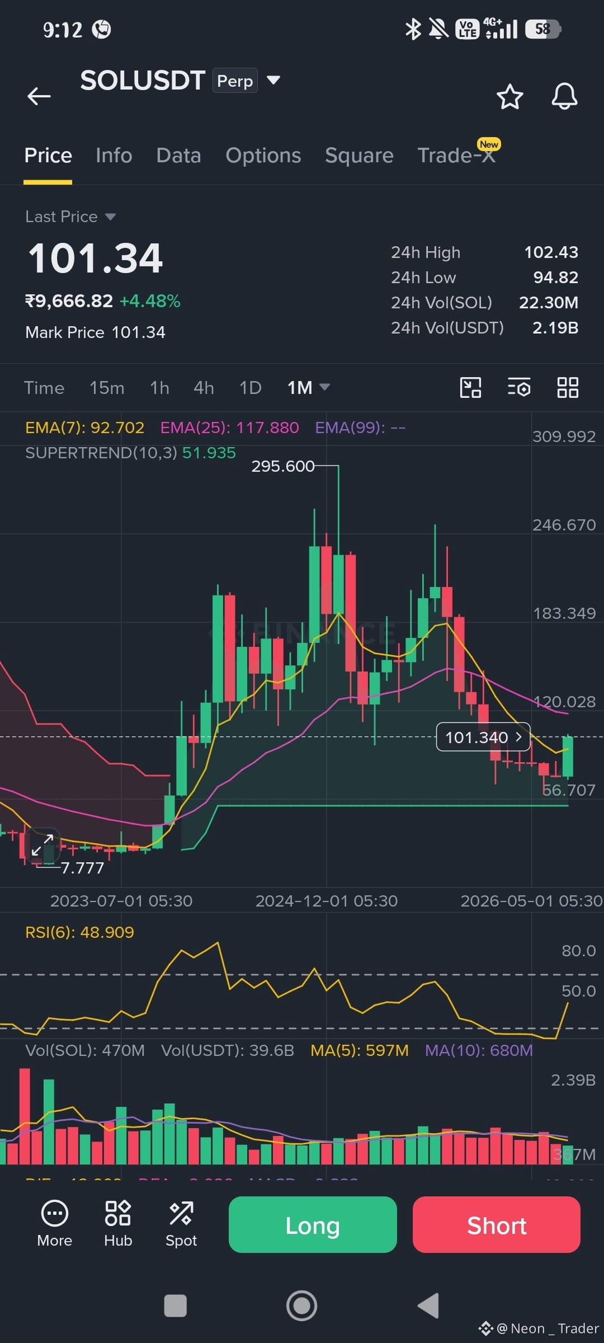Select the 1D interval

(251, 388)
